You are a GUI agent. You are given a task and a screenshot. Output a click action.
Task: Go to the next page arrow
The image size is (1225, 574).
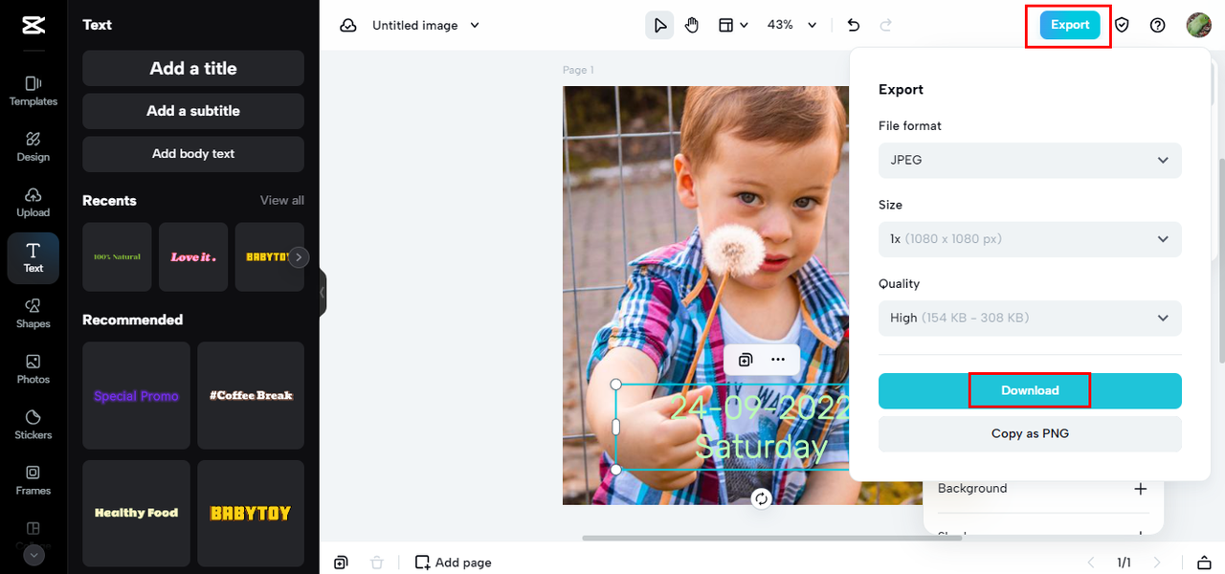tap(1157, 563)
